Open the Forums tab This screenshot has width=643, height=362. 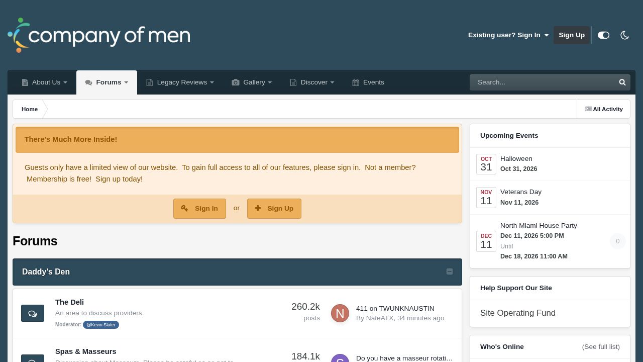106,82
